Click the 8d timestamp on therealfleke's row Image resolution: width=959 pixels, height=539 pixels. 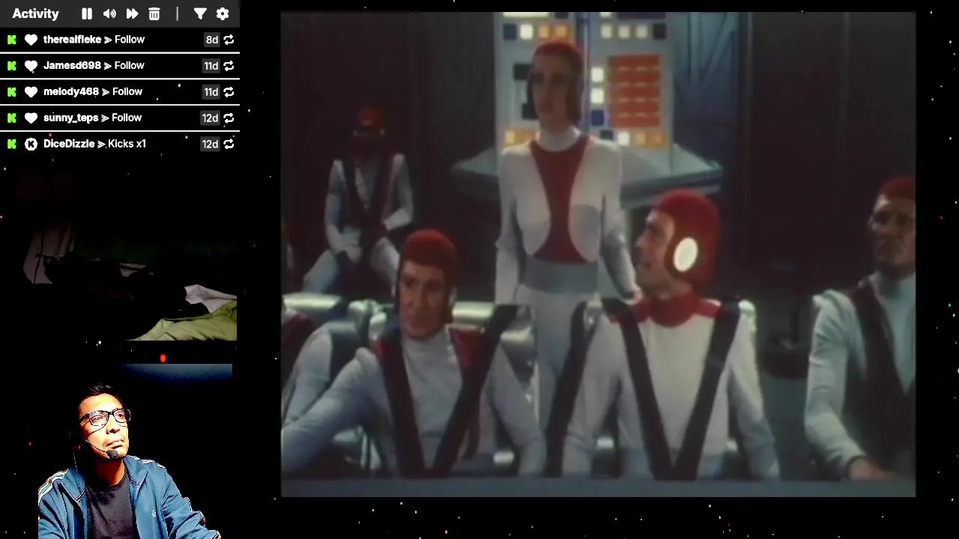coord(211,40)
